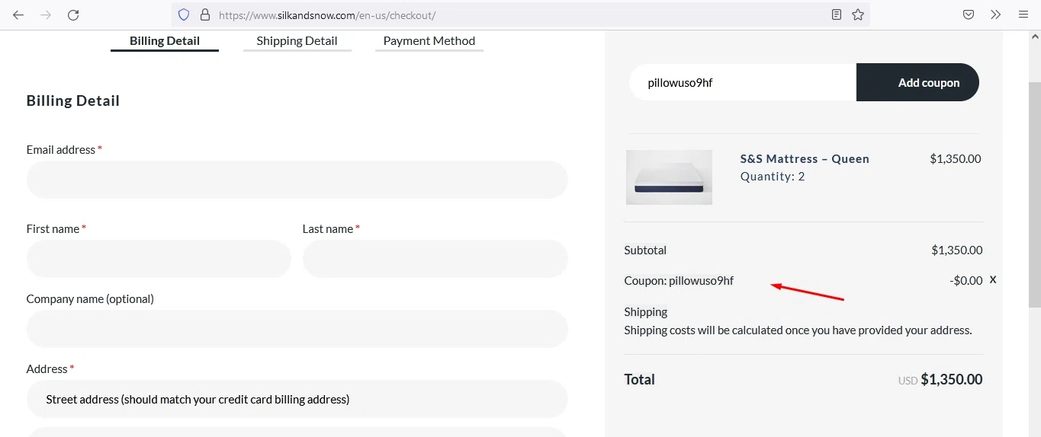Select the Billing Detail tab

(165, 41)
